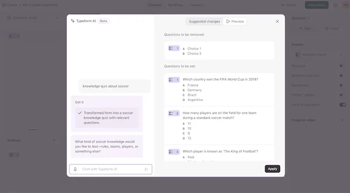
Task: Click the Forms breadcrumb link
Action: (x=12, y=5)
